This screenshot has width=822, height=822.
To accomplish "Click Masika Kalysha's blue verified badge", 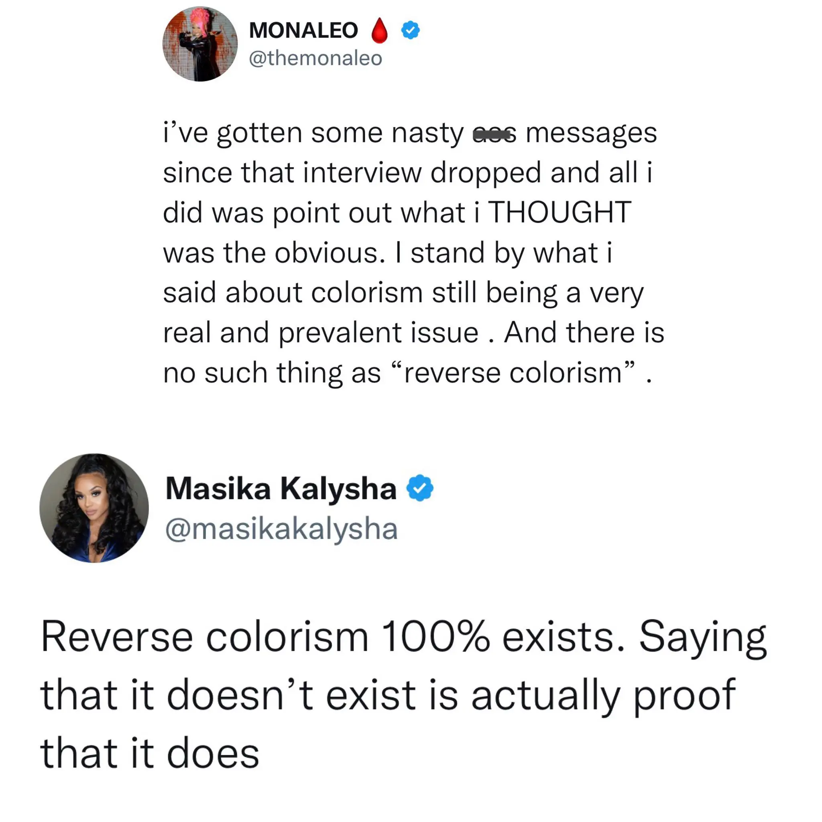I will (420, 488).
